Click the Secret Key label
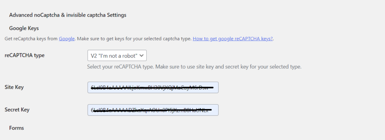Viewport: 385px width, 140px height. (17, 110)
